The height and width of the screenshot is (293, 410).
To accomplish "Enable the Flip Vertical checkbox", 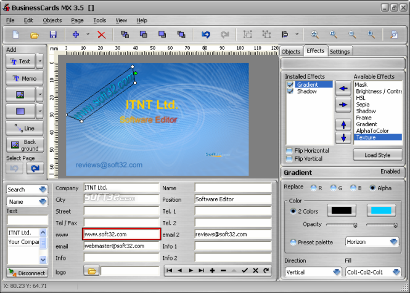I will [289, 159].
